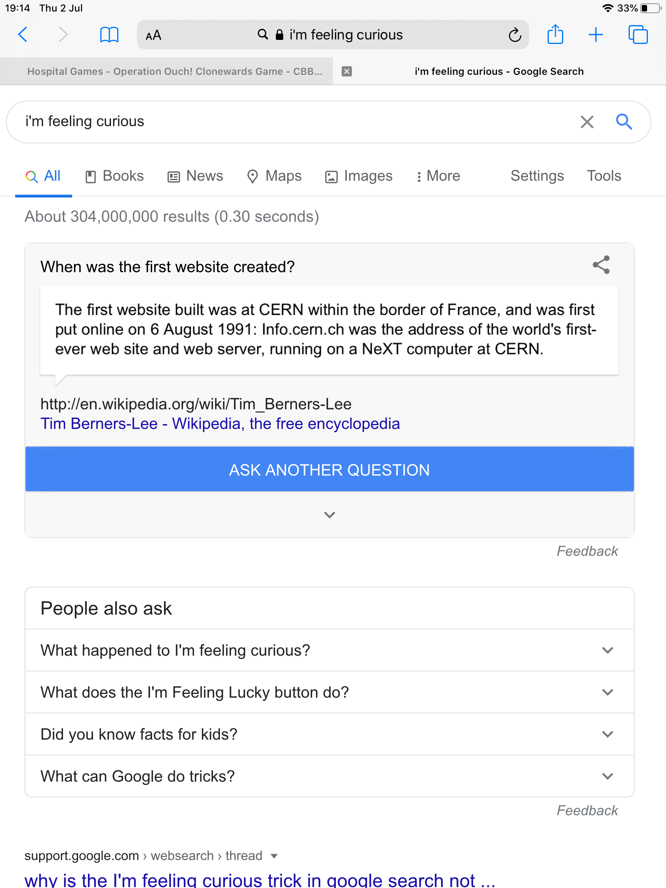
Task: Share the first website fact card
Action: pos(601,265)
